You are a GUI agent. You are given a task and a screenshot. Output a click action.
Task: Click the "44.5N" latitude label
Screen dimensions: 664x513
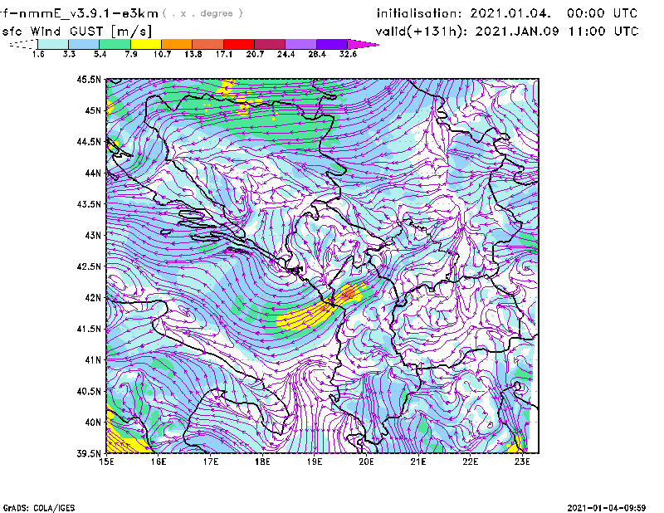click(89, 141)
